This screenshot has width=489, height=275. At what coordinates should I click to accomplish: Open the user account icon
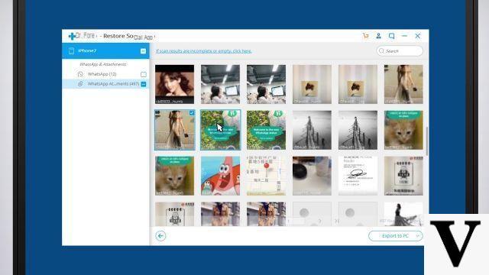(x=379, y=36)
